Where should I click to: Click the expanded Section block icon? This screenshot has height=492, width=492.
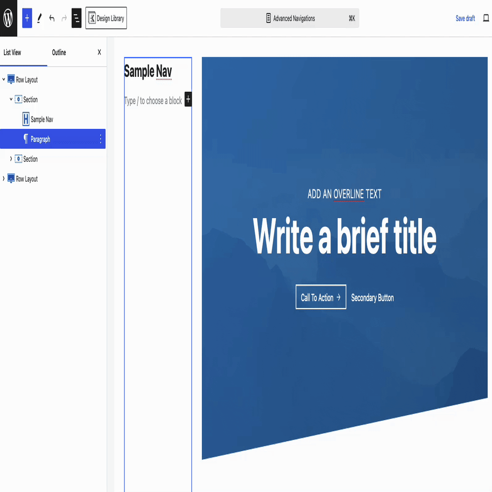coord(19,99)
